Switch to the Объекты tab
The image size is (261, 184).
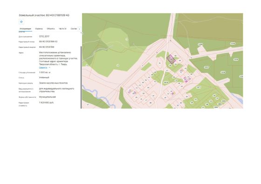click(x=51, y=29)
